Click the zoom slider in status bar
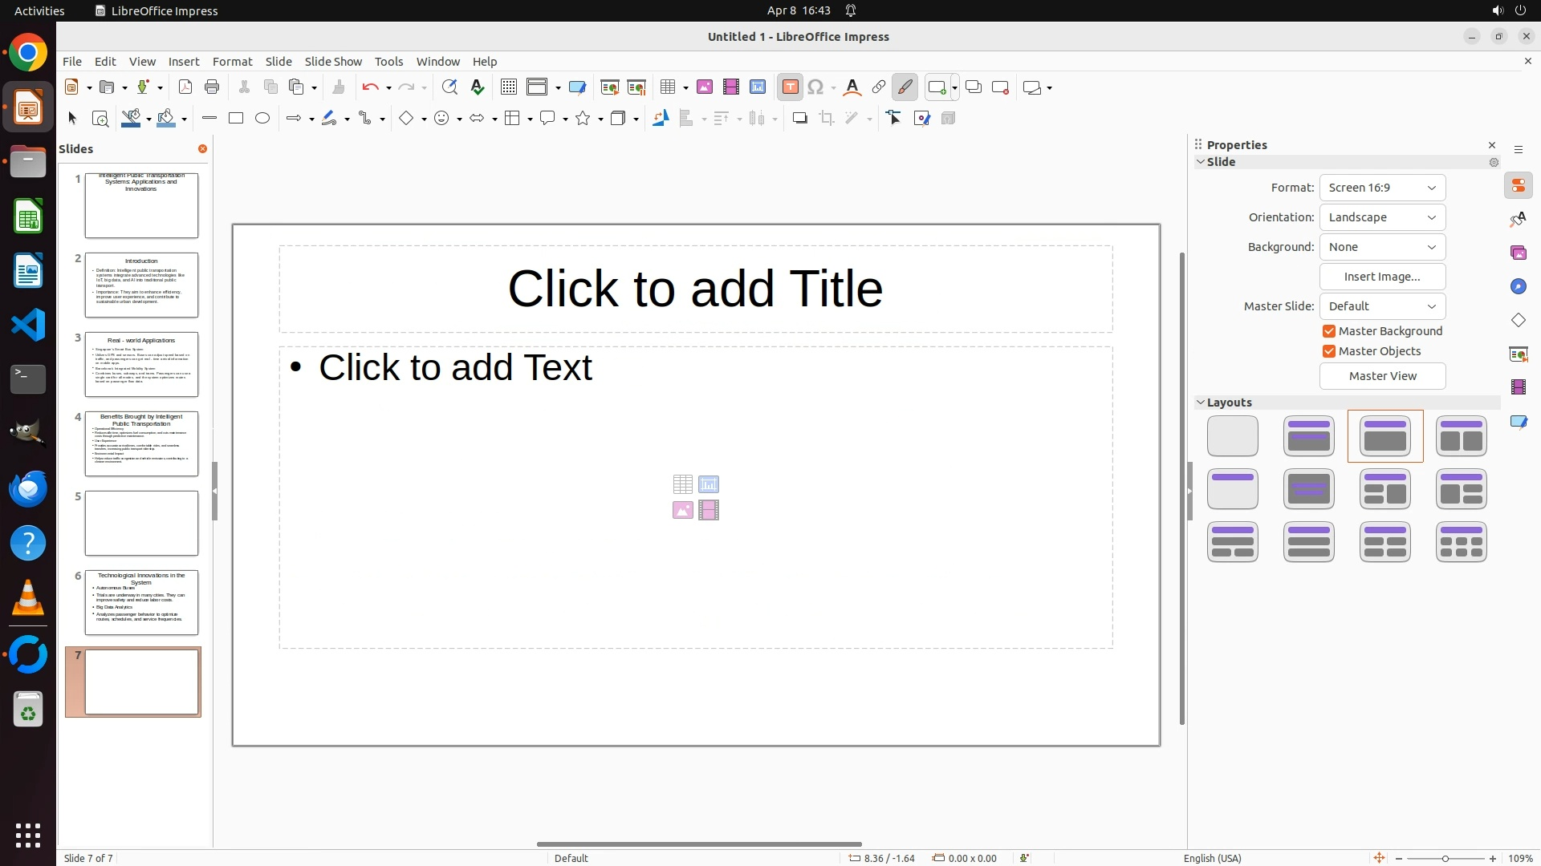Image resolution: width=1541 pixels, height=866 pixels. point(1445,858)
